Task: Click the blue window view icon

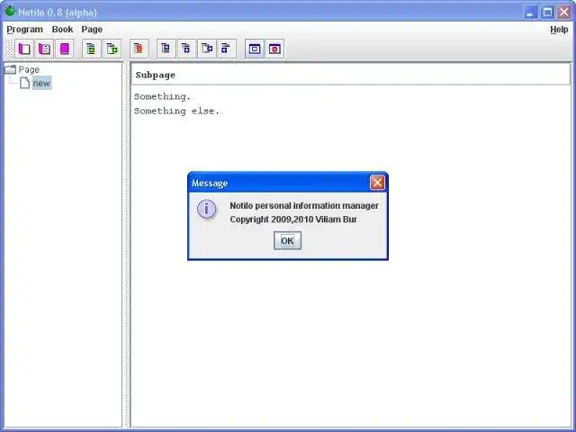Action: coord(254,49)
